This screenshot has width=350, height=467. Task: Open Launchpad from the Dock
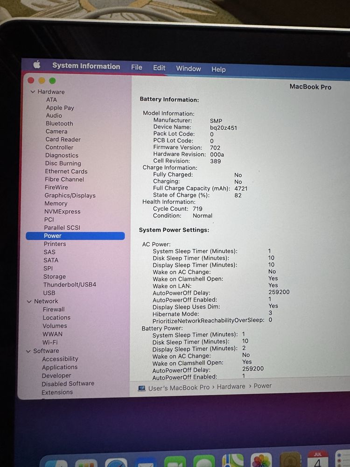point(86,463)
